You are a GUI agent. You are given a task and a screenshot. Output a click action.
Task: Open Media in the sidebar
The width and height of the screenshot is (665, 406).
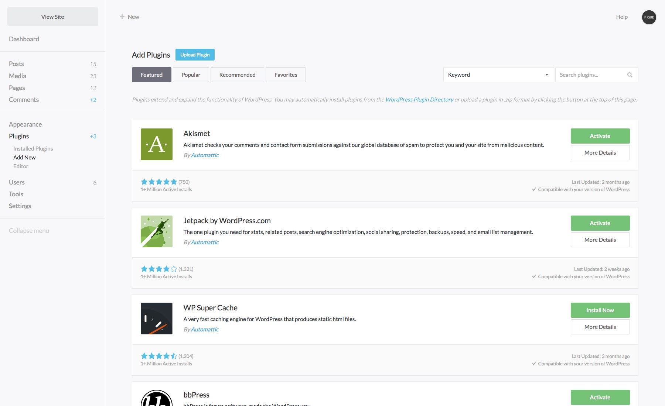17,76
